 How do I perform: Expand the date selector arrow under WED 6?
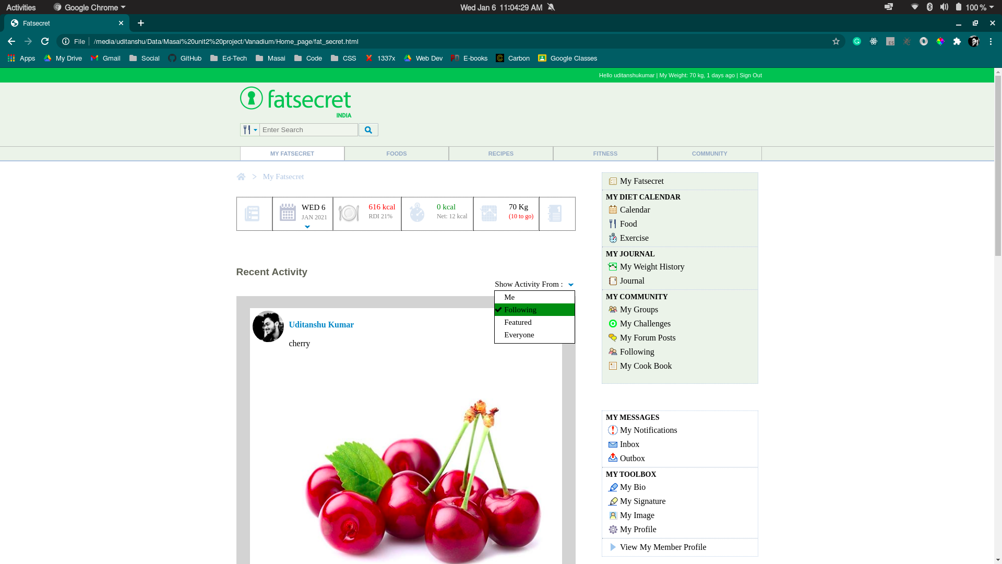tap(307, 227)
